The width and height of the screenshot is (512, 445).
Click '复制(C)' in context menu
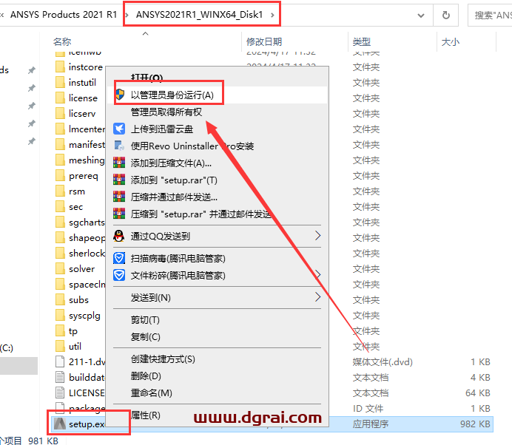(217, 336)
